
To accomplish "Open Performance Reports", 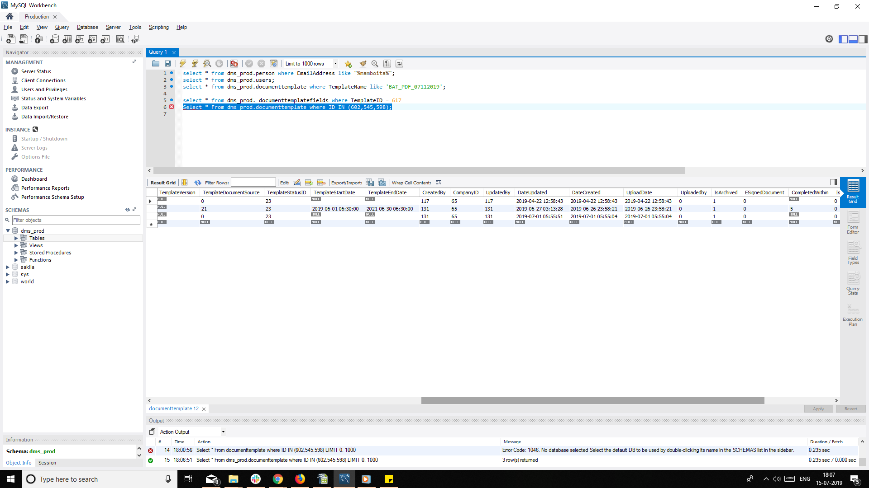I will click(45, 188).
